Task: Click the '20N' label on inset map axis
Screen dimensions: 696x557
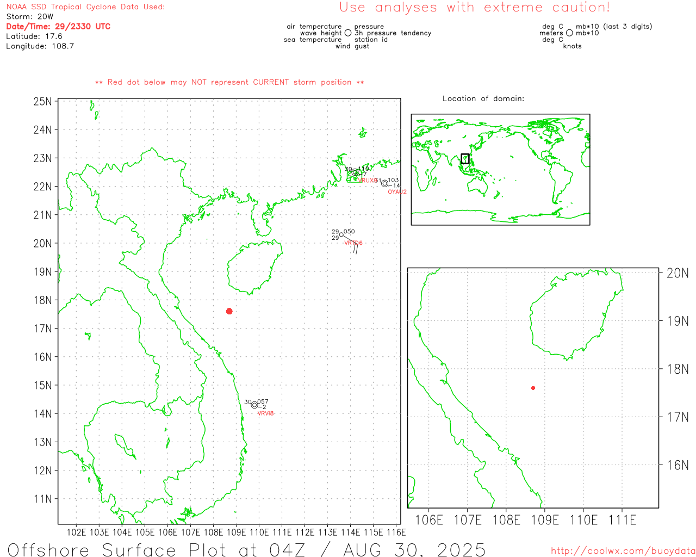Action: [x=678, y=273]
